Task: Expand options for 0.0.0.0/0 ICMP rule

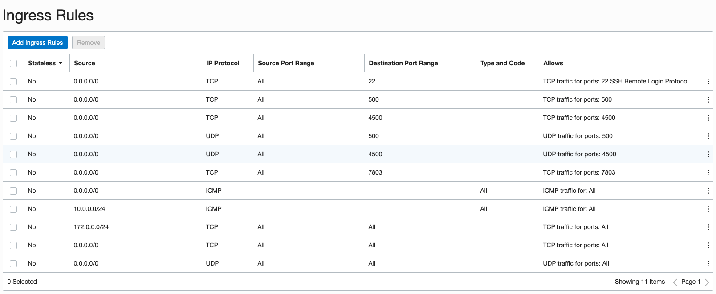Action: 708,191
